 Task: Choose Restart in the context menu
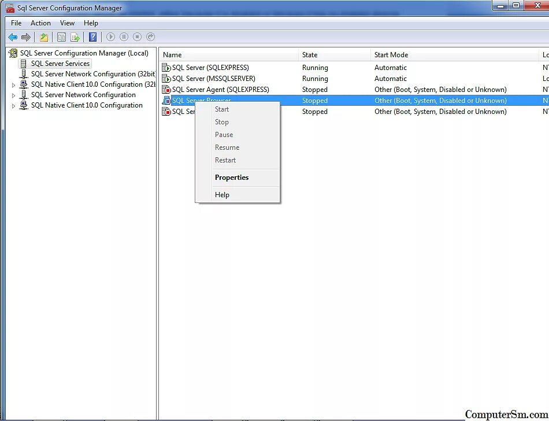(x=225, y=160)
